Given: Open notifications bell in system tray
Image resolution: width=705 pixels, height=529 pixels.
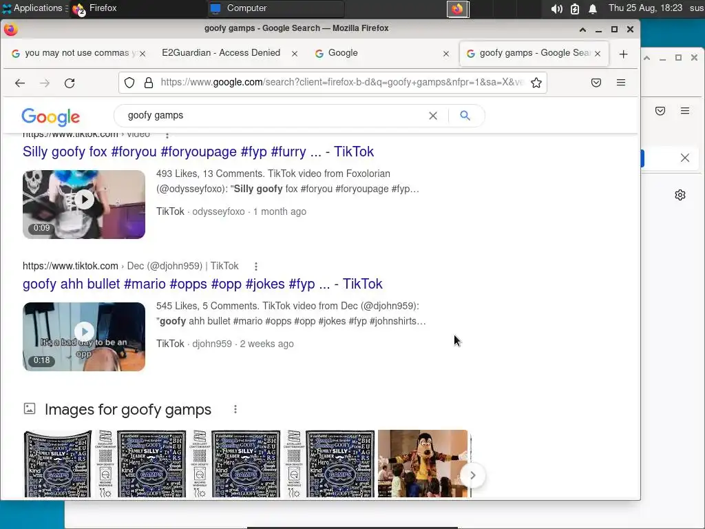Looking at the screenshot, I should pyautogui.click(x=593, y=8).
